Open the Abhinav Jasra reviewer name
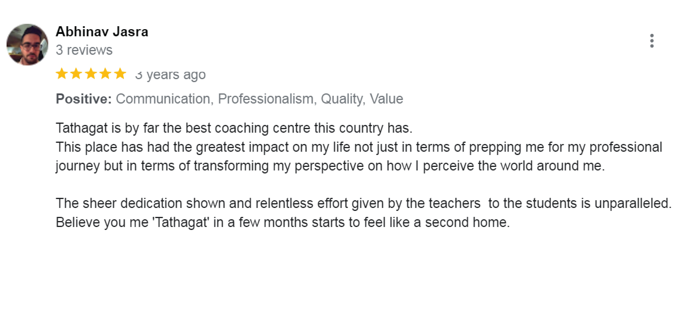The image size is (688, 310). (x=102, y=32)
